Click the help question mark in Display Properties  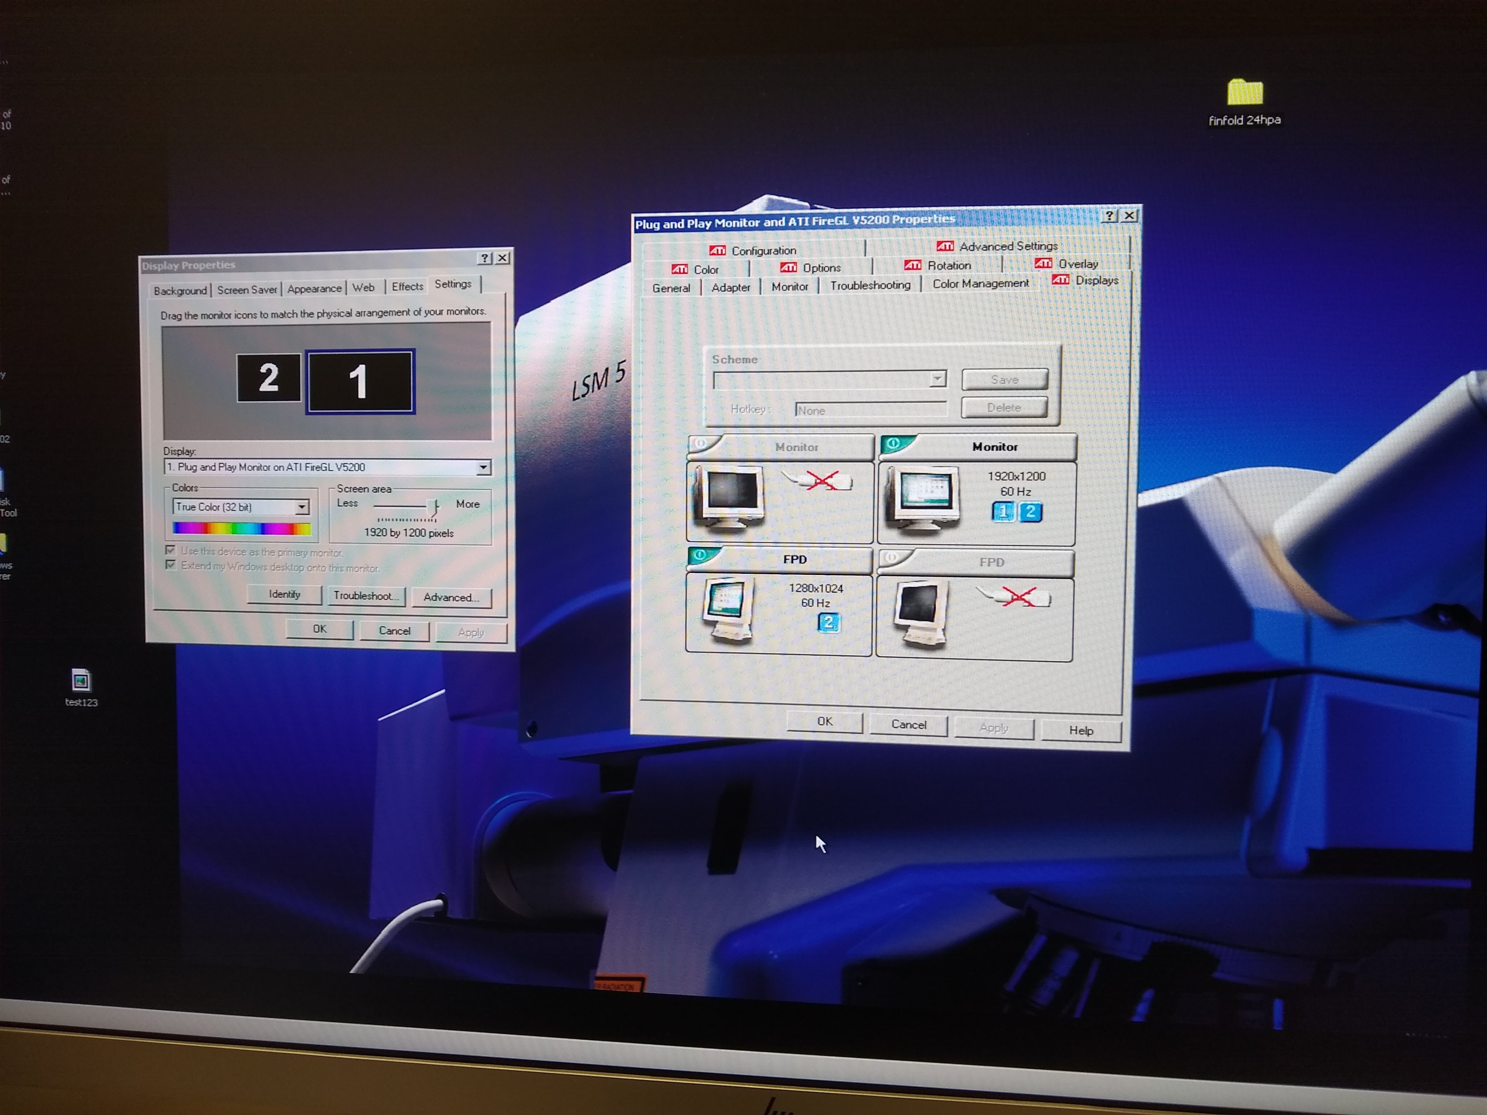(x=485, y=258)
